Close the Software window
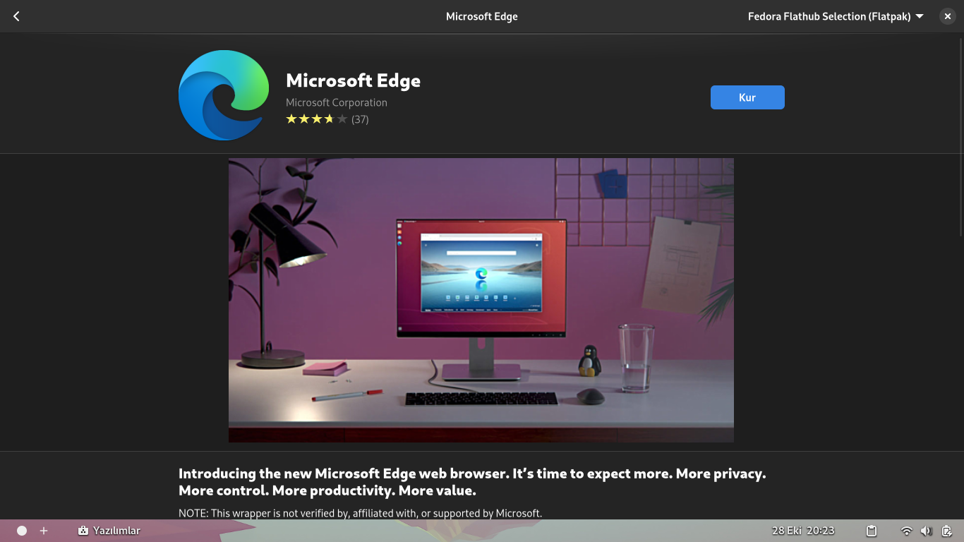Viewport: 964px width, 542px height. point(948,16)
